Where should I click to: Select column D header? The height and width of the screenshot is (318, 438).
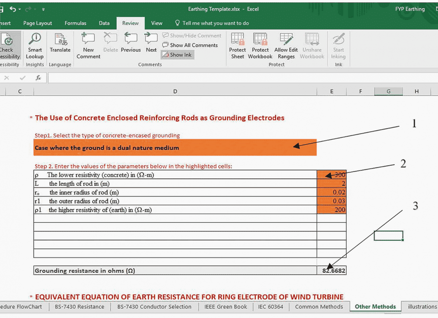click(x=175, y=91)
